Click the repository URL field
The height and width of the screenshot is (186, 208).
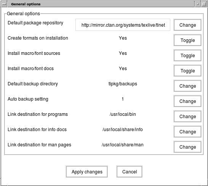pyautogui.click(x=123, y=25)
